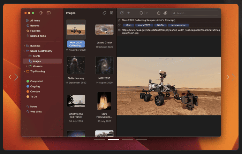The image size is (242, 154).
Task: Add a new item with plus icon
Action: tap(129, 13)
